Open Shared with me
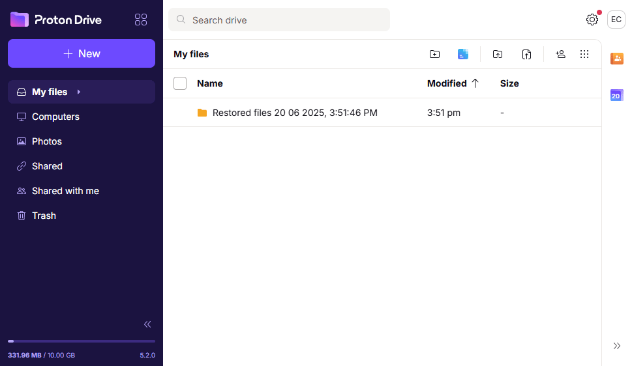The width and height of the screenshot is (632, 366). pos(82,191)
